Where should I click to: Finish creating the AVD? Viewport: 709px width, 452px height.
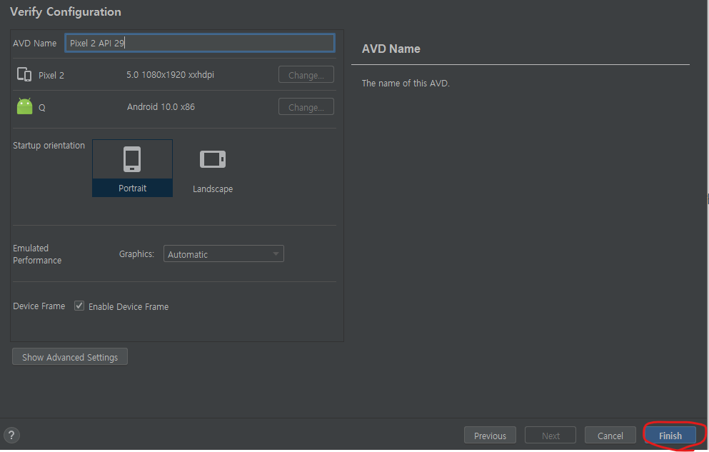point(670,436)
